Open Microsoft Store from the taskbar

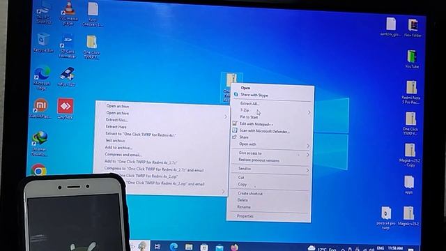point(204,247)
